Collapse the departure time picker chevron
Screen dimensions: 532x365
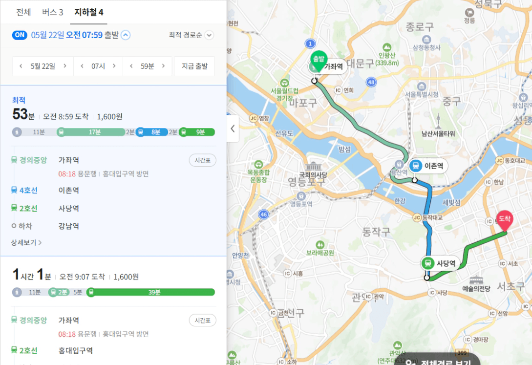coord(126,35)
